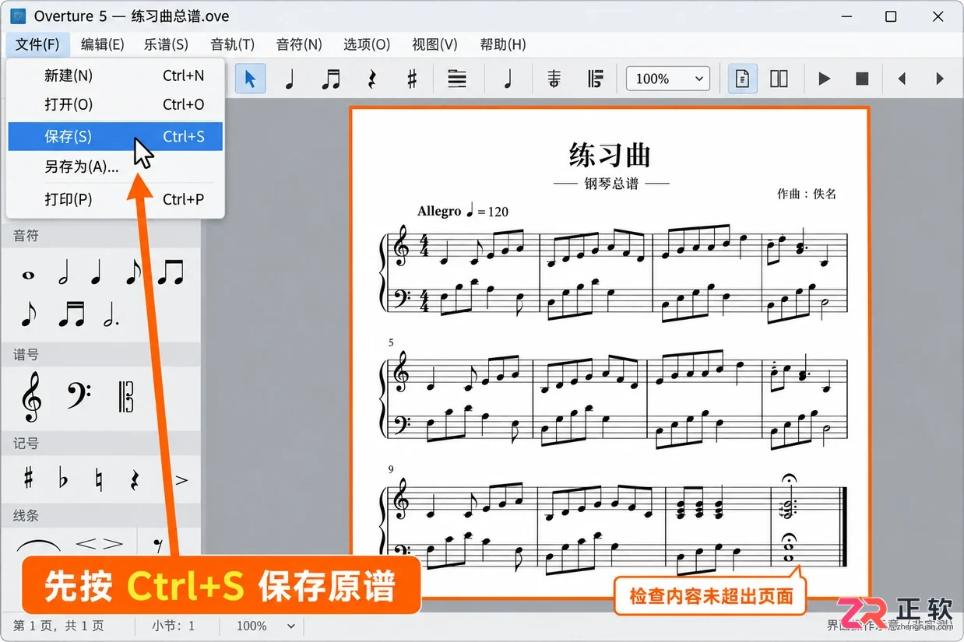This screenshot has height=642, width=964.
Task: Open the 编辑(E) menu
Action: tap(103, 44)
